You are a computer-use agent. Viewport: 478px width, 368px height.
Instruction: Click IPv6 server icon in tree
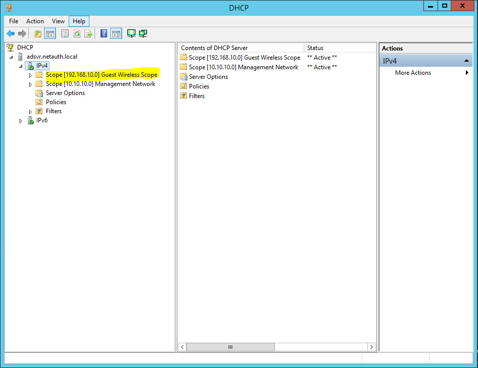tap(30, 120)
